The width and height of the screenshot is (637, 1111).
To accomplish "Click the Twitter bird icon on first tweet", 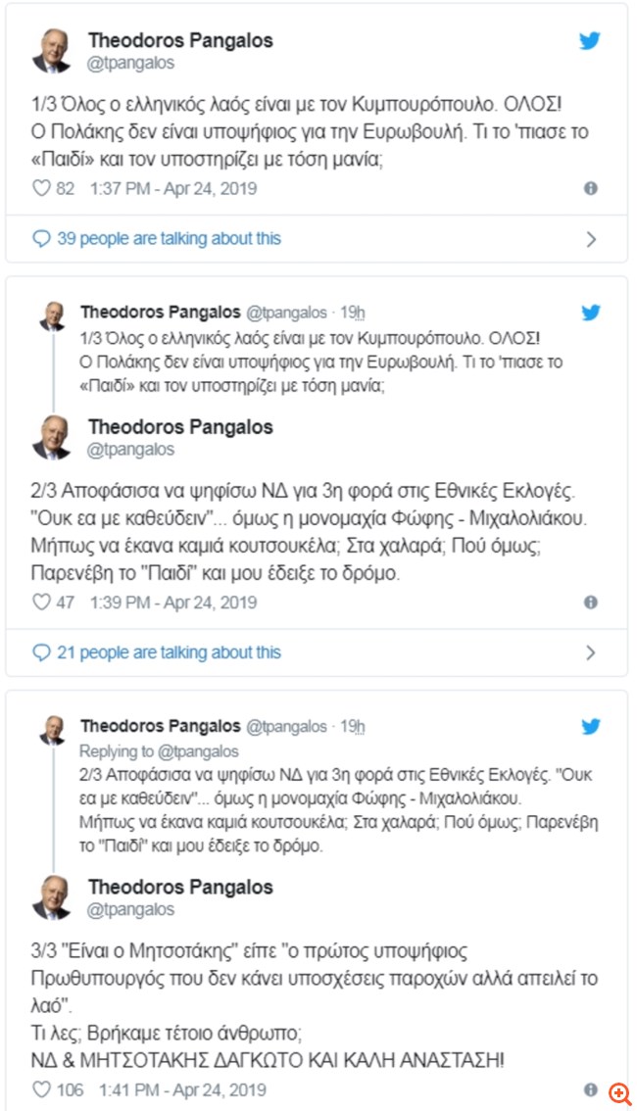I will [x=589, y=41].
